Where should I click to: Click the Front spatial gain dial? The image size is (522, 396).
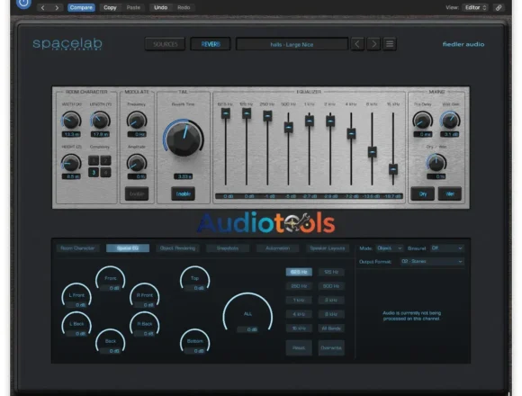(x=111, y=279)
